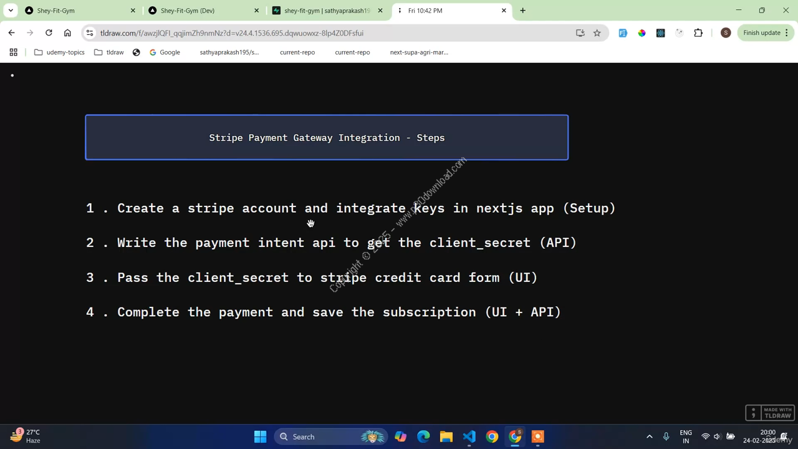The width and height of the screenshot is (798, 449).
Task: Open the apps grid in bookmarks bar
Action: pyautogui.click(x=13, y=52)
